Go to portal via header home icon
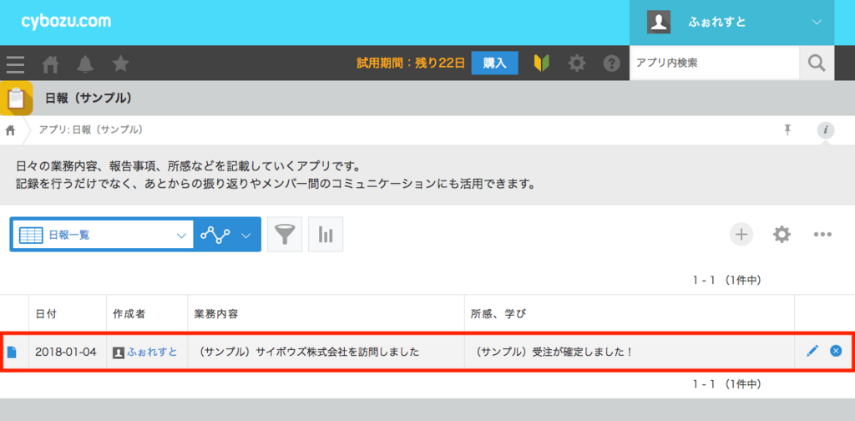This screenshot has width=855, height=421. point(50,64)
